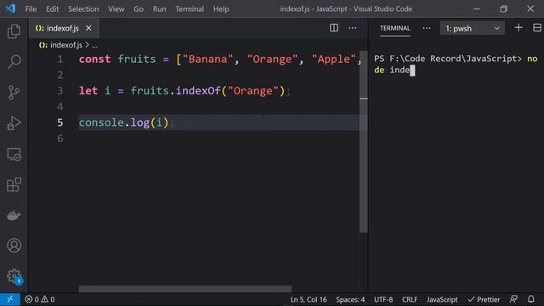
Task: Open the Help menu
Action: [221, 9]
